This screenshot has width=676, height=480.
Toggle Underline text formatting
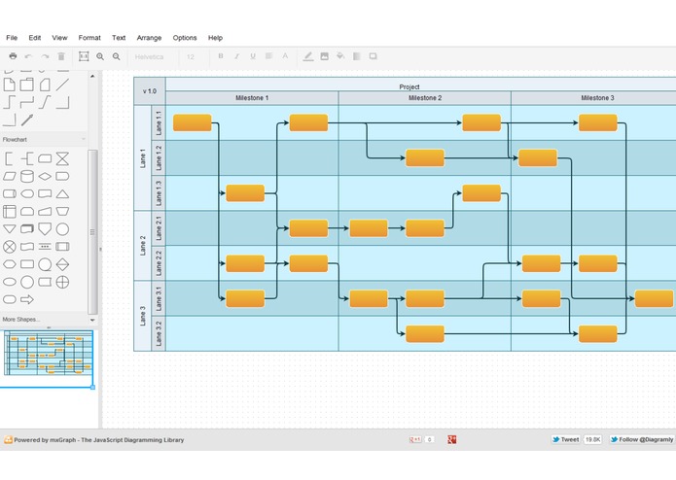tap(253, 56)
